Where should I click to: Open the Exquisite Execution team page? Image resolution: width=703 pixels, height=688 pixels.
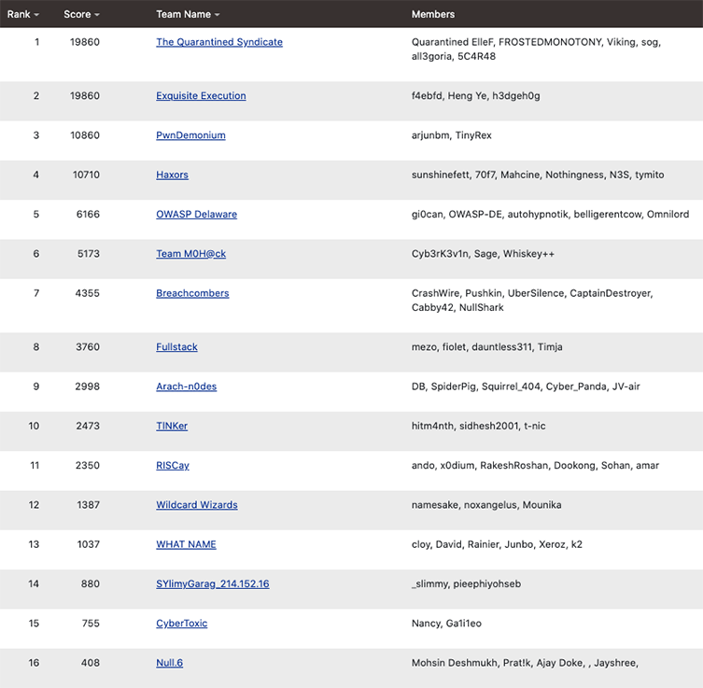pyautogui.click(x=201, y=95)
